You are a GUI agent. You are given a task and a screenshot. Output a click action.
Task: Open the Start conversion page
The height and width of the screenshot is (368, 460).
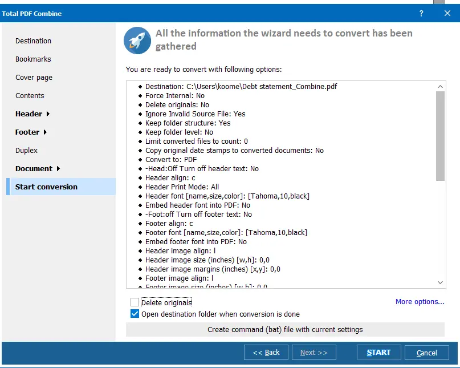pyautogui.click(x=47, y=187)
